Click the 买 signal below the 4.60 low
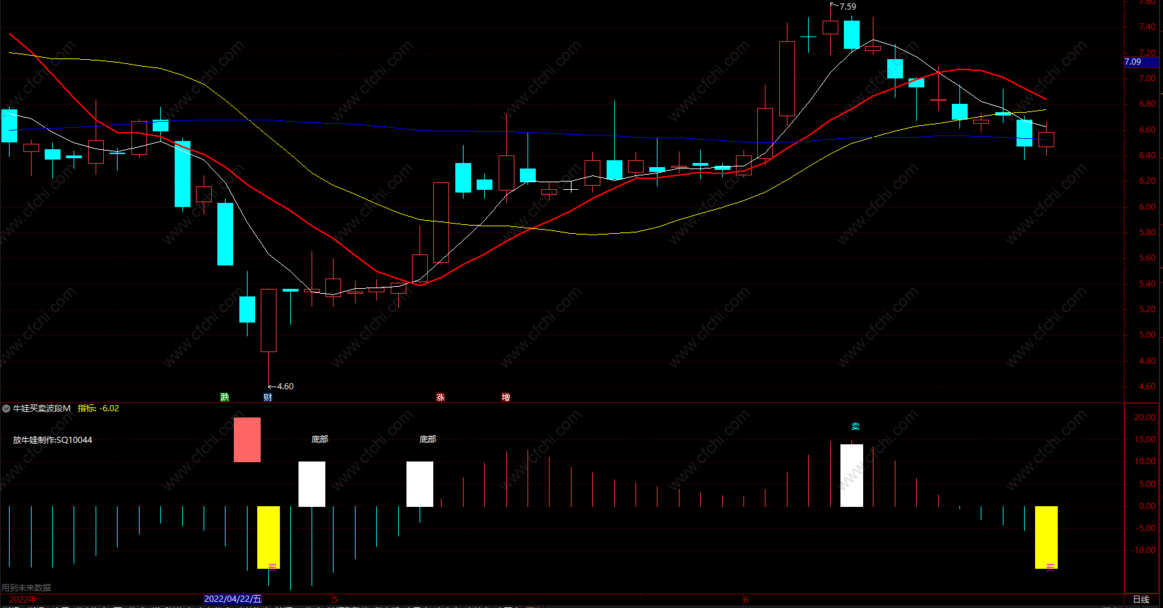The height and width of the screenshot is (608, 1163). click(272, 567)
